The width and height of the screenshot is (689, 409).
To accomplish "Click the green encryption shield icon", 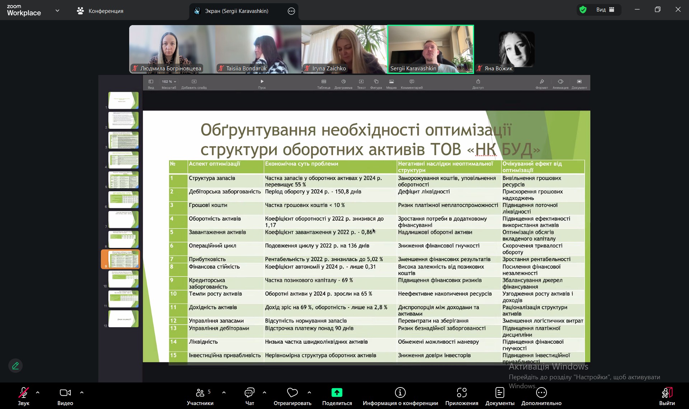I will [583, 10].
